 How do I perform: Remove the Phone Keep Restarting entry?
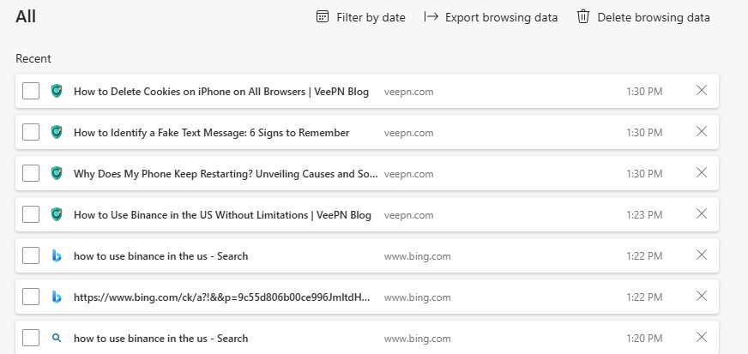tap(702, 172)
